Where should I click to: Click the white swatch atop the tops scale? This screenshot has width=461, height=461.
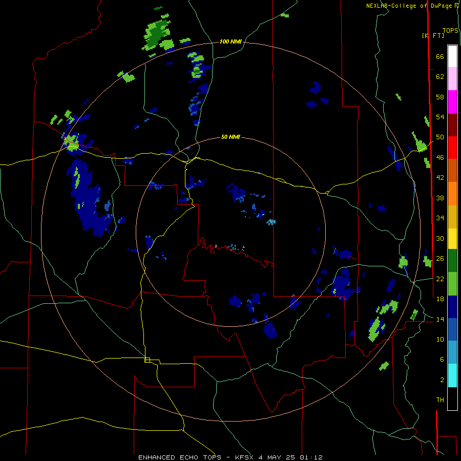click(x=452, y=56)
